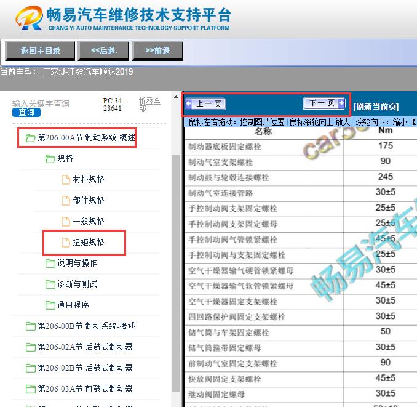Click the 说明与操作 folder icon

coord(50,264)
